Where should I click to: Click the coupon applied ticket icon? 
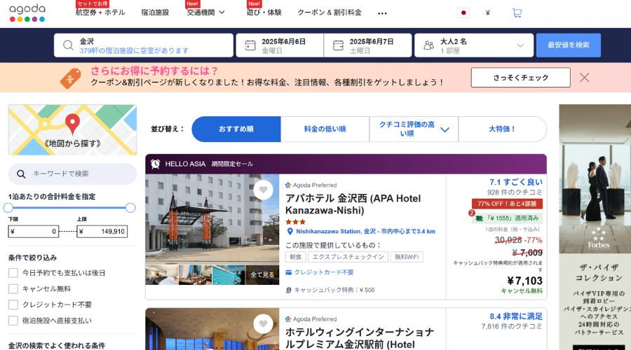(x=480, y=218)
